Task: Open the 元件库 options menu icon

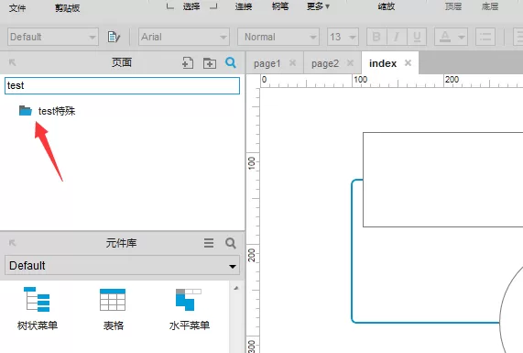Action: click(209, 243)
